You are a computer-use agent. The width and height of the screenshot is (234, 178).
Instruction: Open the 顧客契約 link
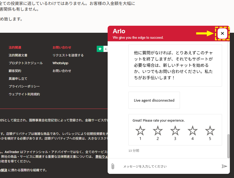[15, 71]
